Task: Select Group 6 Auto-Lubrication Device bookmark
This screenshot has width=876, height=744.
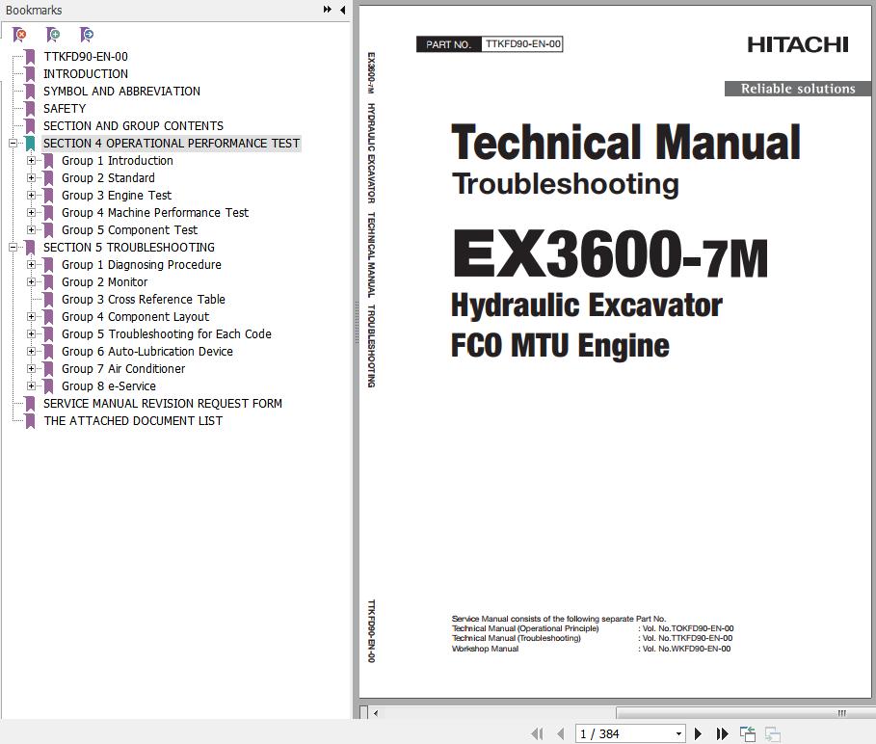Action: click(147, 351)
